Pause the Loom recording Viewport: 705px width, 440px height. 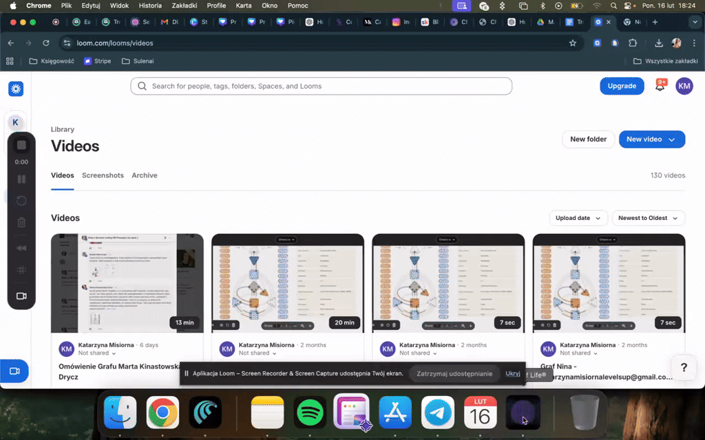(21, 179)
